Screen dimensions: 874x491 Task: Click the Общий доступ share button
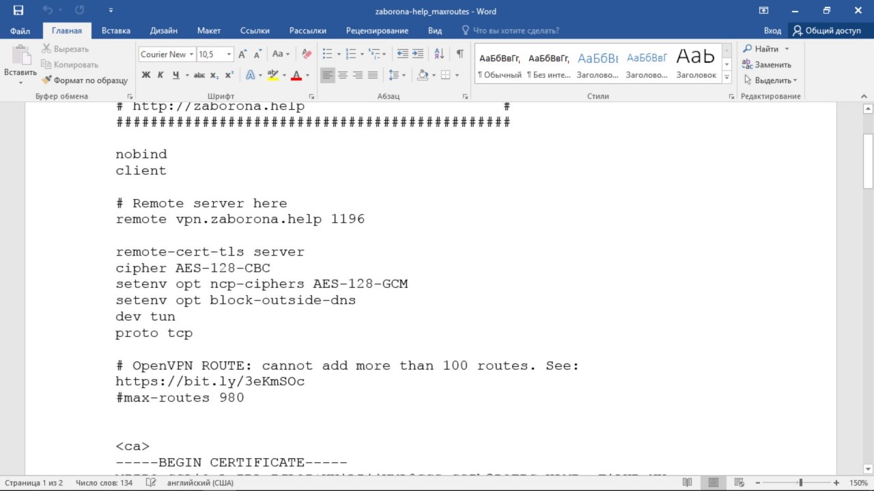click(828, 31)
